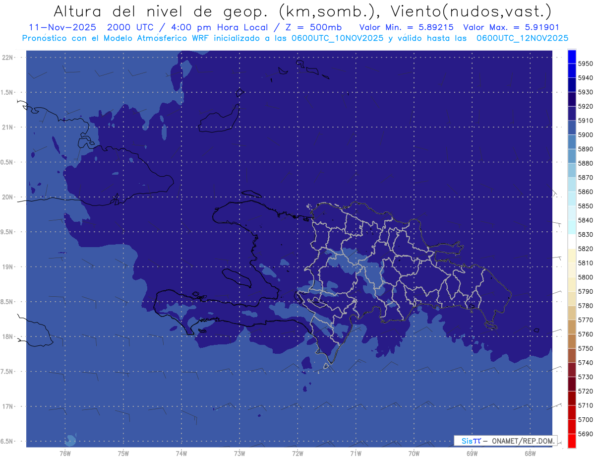Image resolution: width=595 pixels, height=460 pixels.
Task: Click the color bar segment between 5760 and 5770
Action: pos(572,327)
